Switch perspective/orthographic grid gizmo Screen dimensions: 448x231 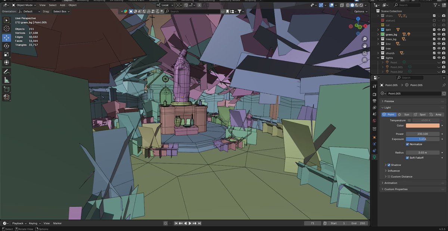[x=364, y=60]
